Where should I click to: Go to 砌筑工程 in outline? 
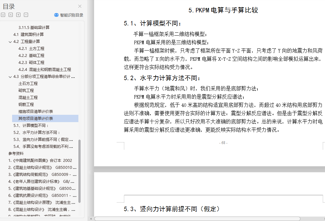[x=26, y=91]
